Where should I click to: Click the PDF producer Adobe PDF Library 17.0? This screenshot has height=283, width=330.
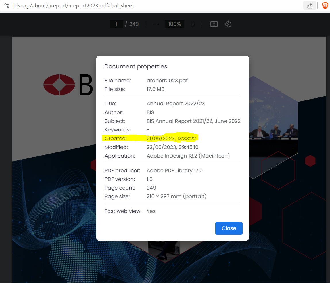click(x=175, y=171)
